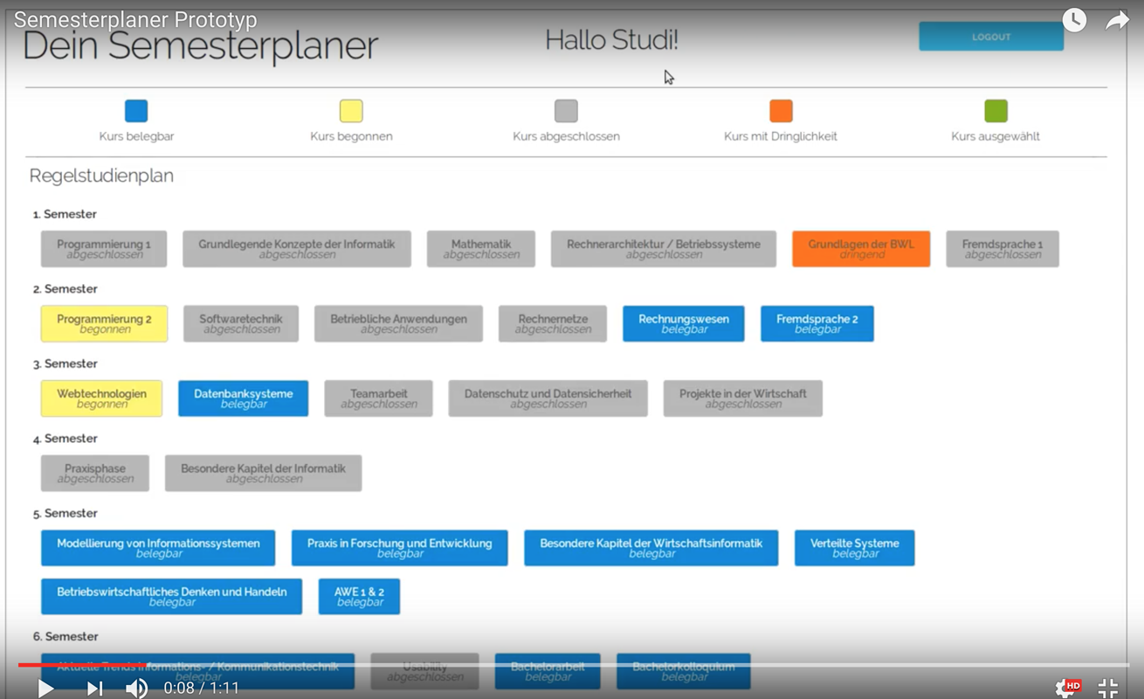Viewport: 1144px width, 699px height.
Task: Click the green 'Kurs ausgewählt' swatch
Action: click(996, 111)
